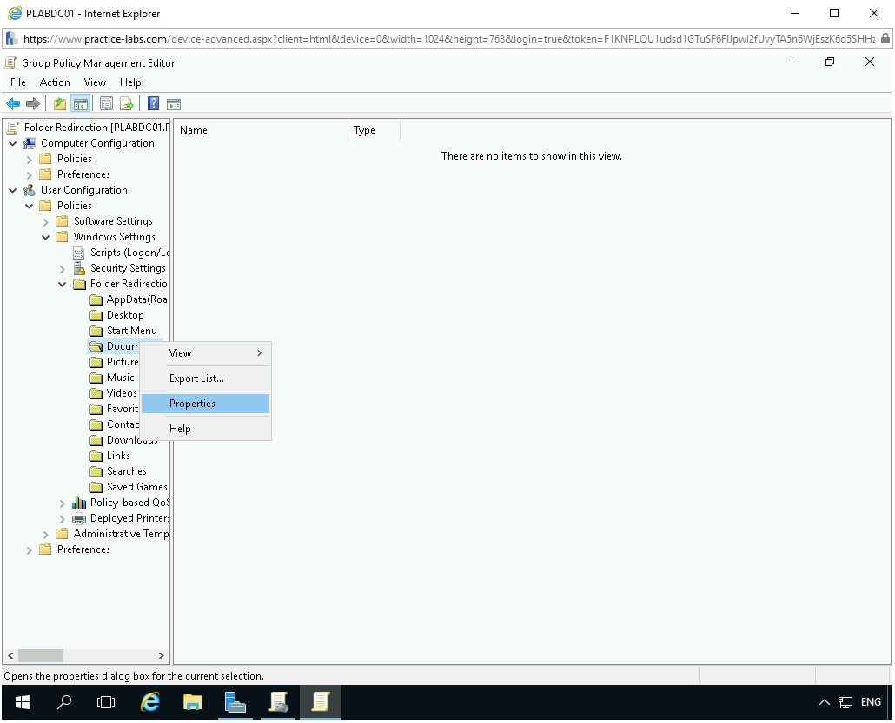Click the Forward arrow toolbar icon
Image resolution: width=895 pixels, height=723 pixels.
(x=32, y=104)
